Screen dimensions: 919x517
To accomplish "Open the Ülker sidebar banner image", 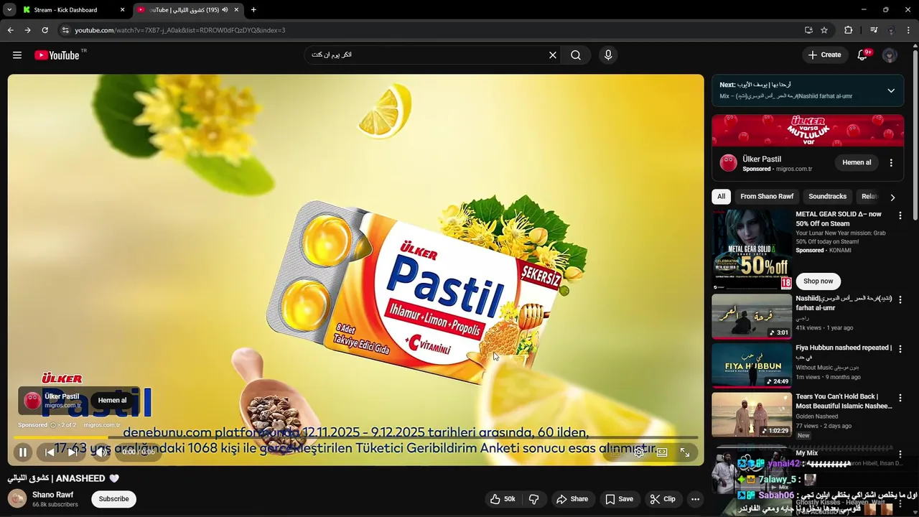I will (x=808, y=130).
